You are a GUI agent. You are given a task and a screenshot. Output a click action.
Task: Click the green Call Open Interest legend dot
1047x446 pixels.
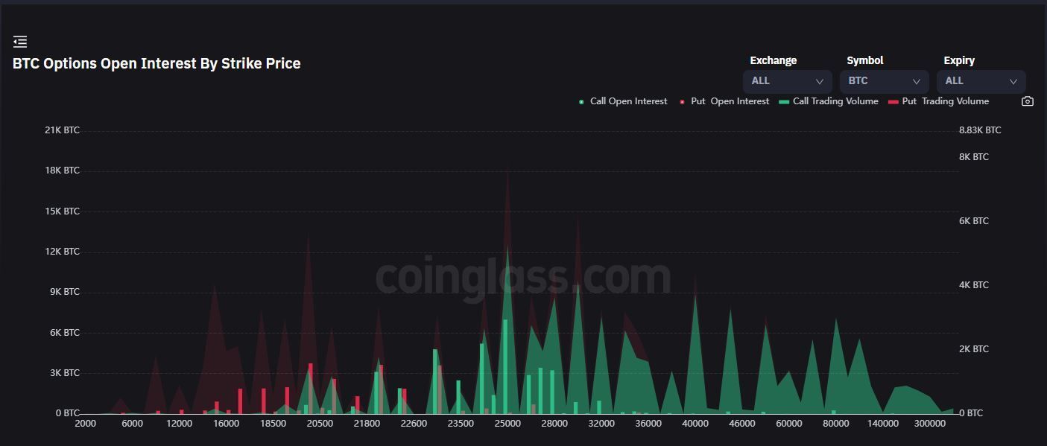581,101
